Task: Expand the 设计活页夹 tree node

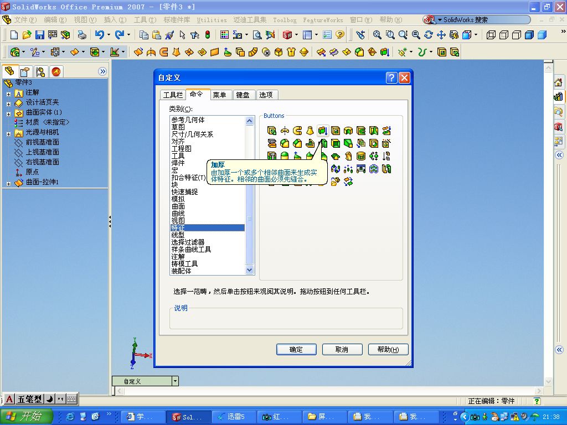Action: [x=8, y=103]
